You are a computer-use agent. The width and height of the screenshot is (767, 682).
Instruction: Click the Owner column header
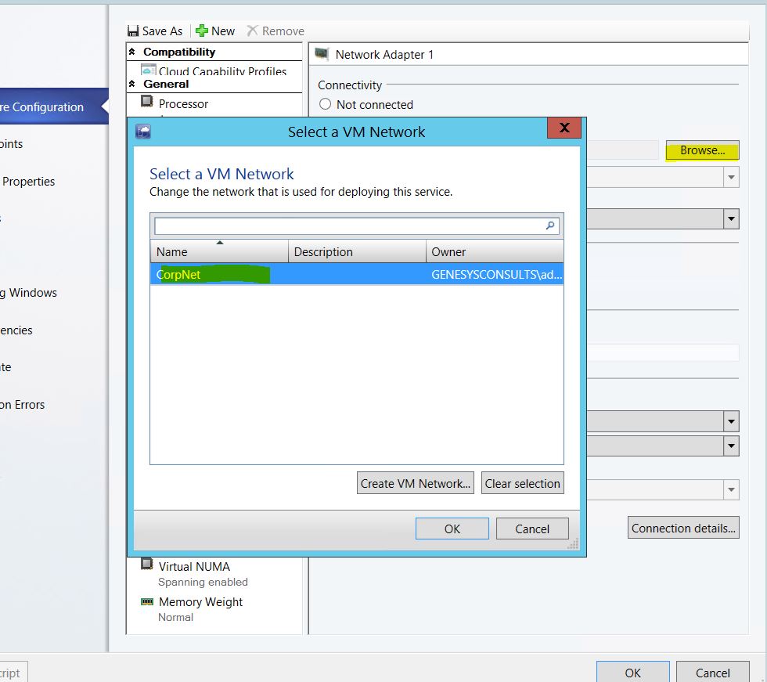(x=495, y=251)
